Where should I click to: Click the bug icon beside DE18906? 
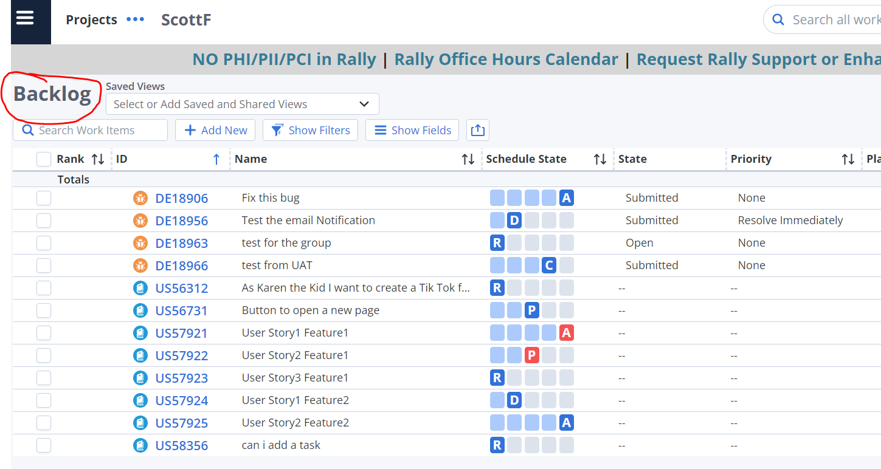pyautogui.click(x=140, y=197)
